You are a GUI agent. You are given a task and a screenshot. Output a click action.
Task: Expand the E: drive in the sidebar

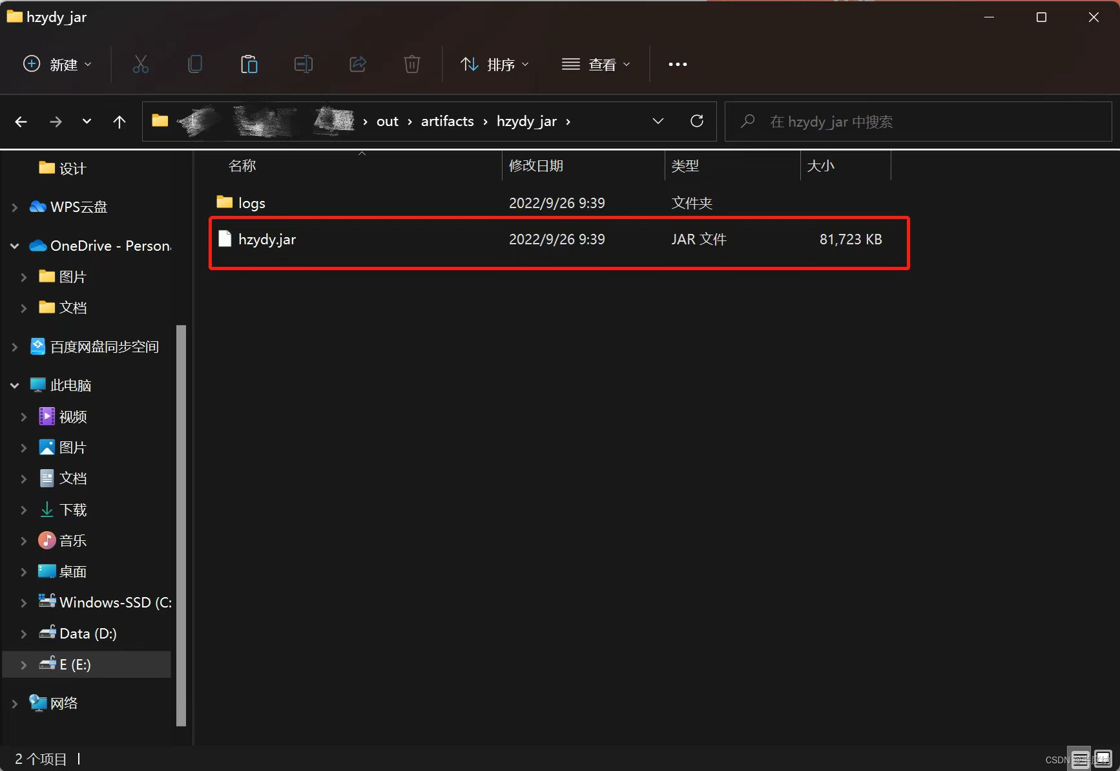pyautogui.click(x=23, y=664)
